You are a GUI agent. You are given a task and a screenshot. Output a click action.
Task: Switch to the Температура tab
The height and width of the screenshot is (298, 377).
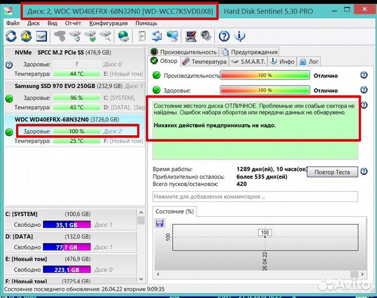tap(205, 61)
